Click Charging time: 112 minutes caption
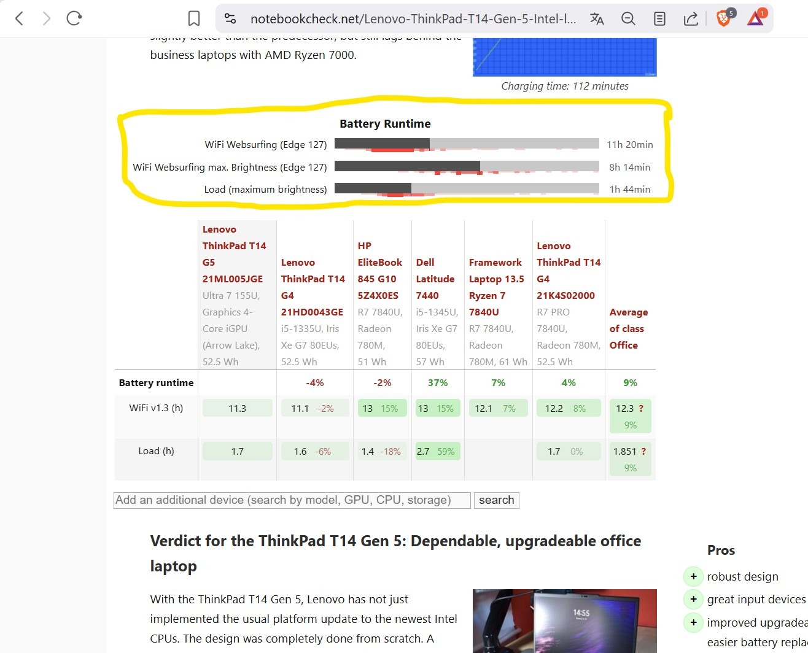The width and height of the screenshot is (808, 653). [x=565, y=86]
